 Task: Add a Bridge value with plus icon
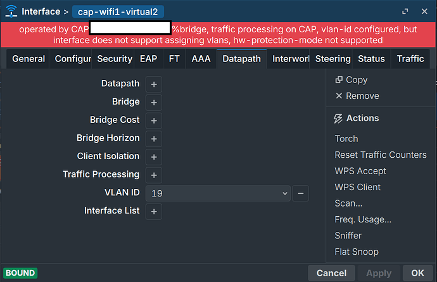point(153,102)
